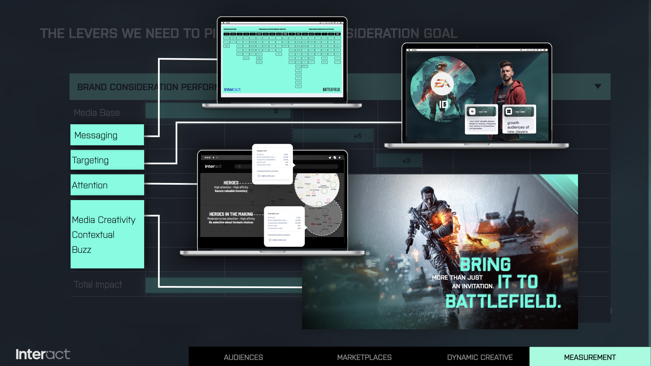
Task: Select the Media Creativity lever label
Action: 103,220
